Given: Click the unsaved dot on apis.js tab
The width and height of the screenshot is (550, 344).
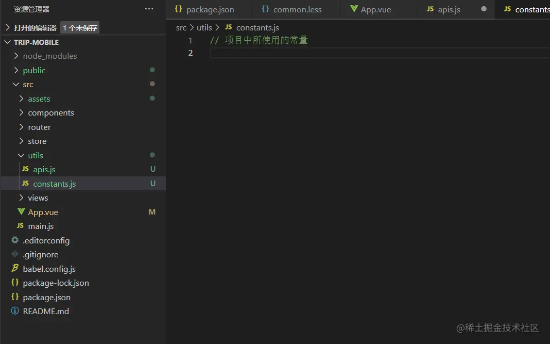Looking at the screenshot, I should (x=484, y=9).
